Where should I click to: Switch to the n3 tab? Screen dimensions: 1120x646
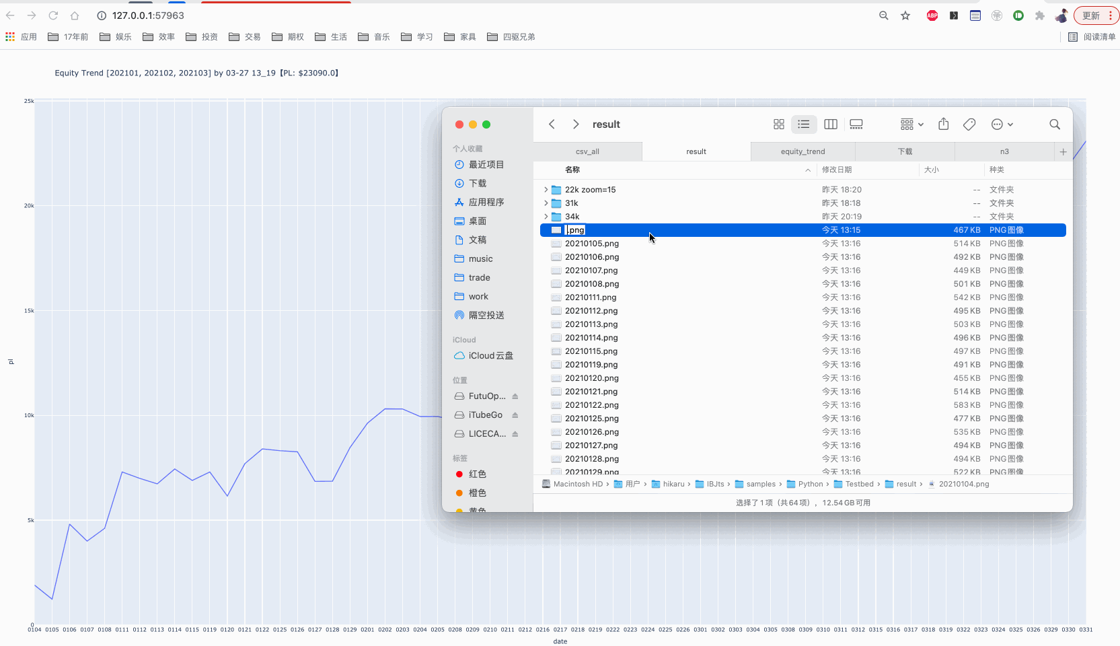[1004, 152]
